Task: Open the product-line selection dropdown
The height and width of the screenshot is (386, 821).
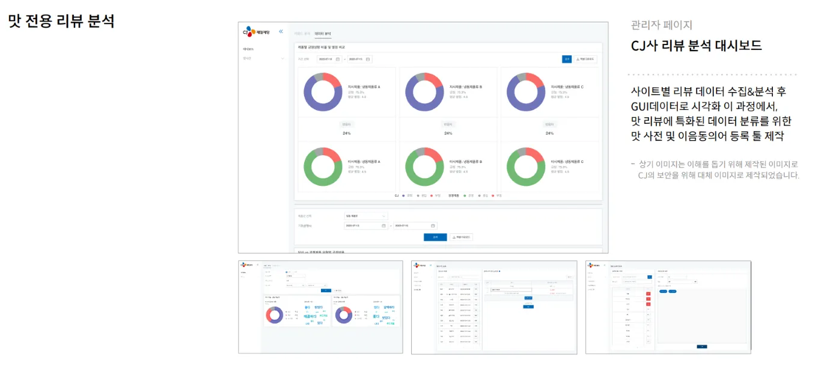Action: [x=365, y=215]
